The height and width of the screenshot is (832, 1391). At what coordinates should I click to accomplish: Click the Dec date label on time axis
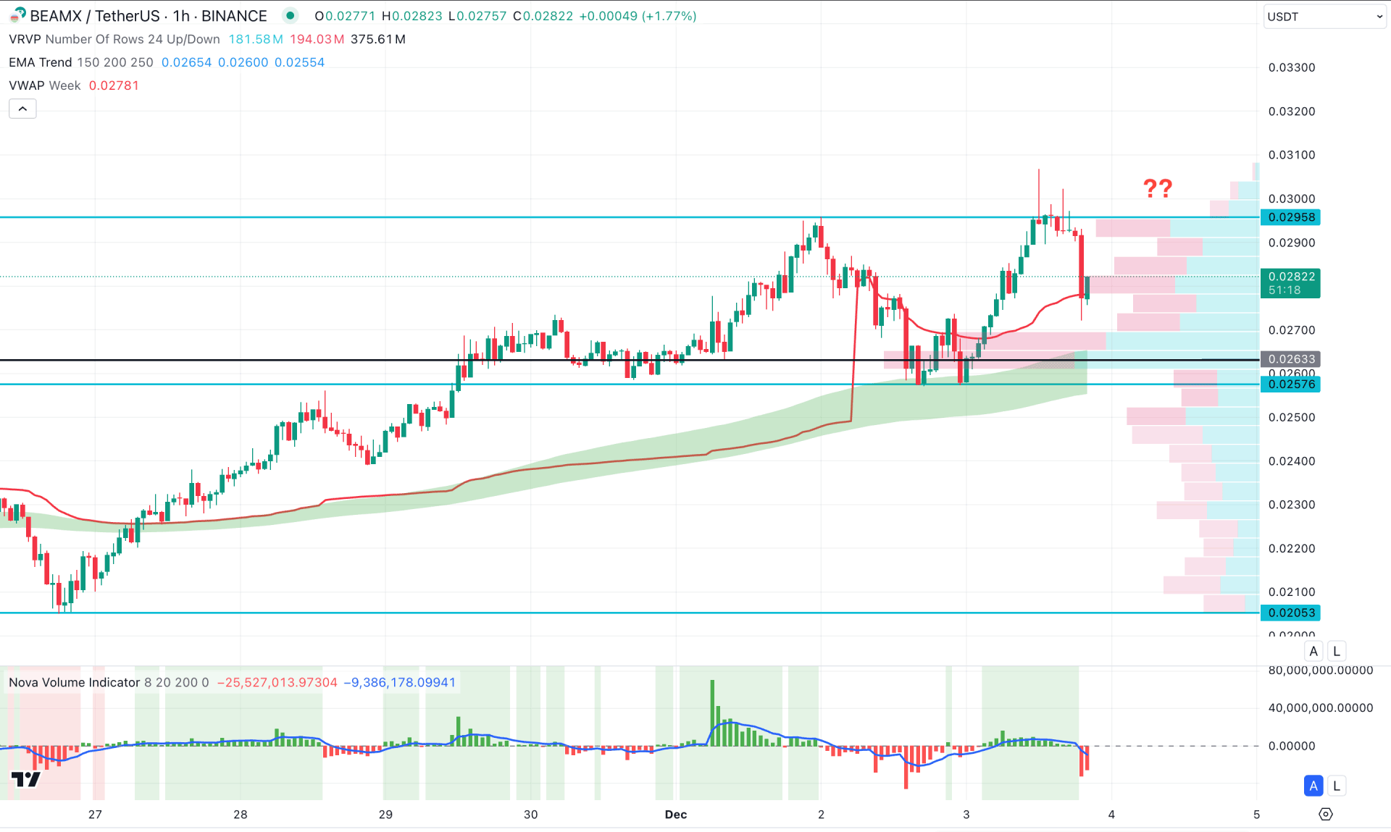click(676, 815)
